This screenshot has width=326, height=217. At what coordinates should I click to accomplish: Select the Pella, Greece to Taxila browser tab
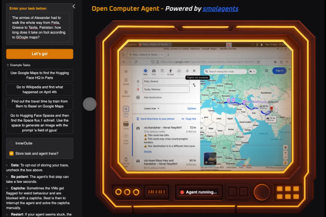pyautogui.click(x=147, y=55)
